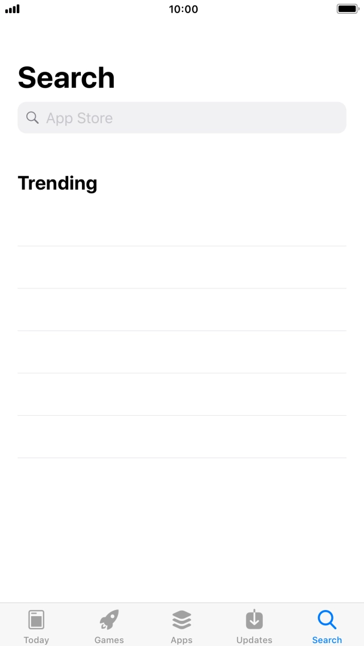Screen dimensions: 364x646
Task: Tap the Trending section heading
Action: coord(57,183)
